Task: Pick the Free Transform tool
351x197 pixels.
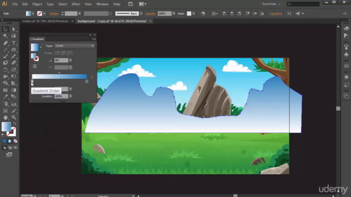Action: pyautogui.click(x=14, y=77)
